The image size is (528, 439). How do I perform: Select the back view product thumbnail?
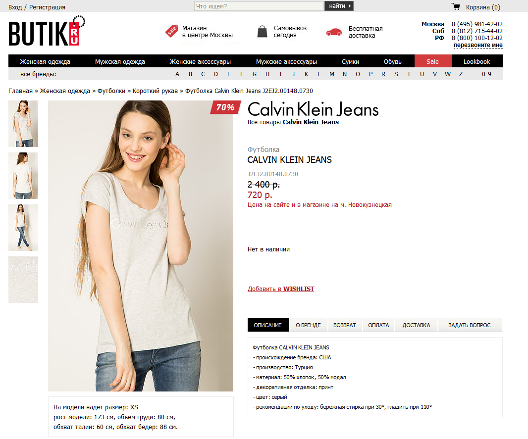[x=23, y=176]
